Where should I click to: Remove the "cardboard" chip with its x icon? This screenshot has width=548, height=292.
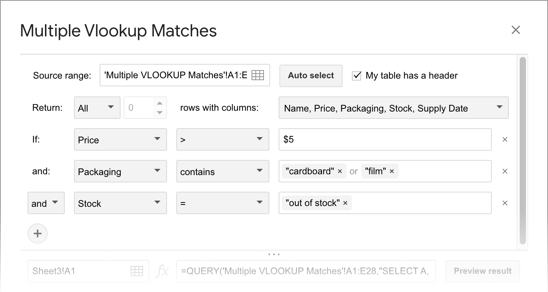pyautogui.click(x=339, y=171)
